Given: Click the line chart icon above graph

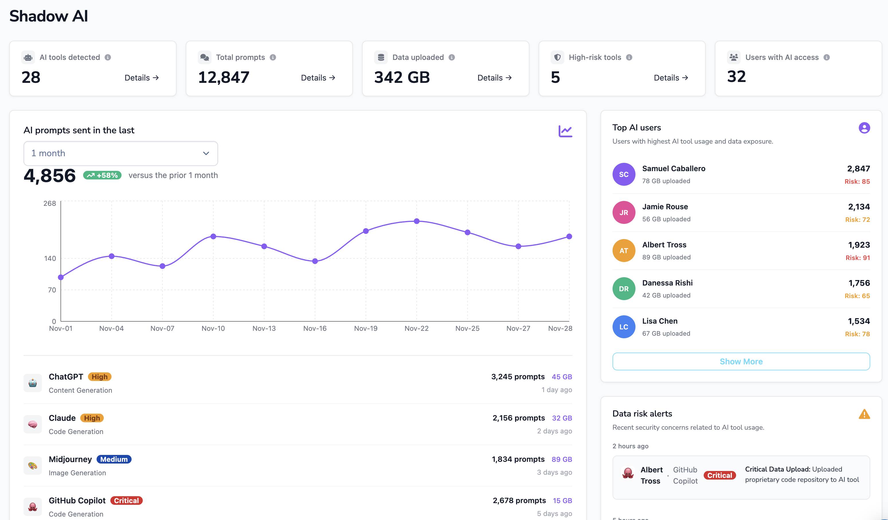Looking at the screenshot, I should click(565, 131).
